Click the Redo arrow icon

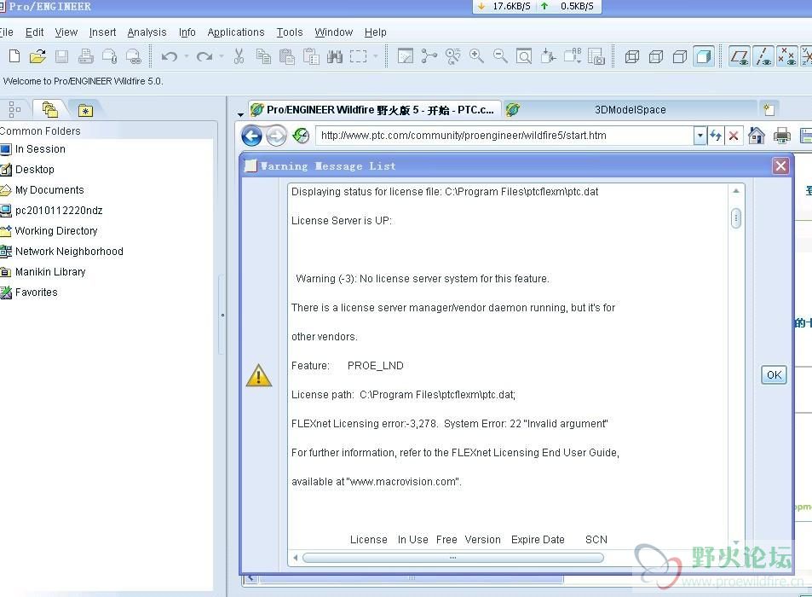point(204,56)
